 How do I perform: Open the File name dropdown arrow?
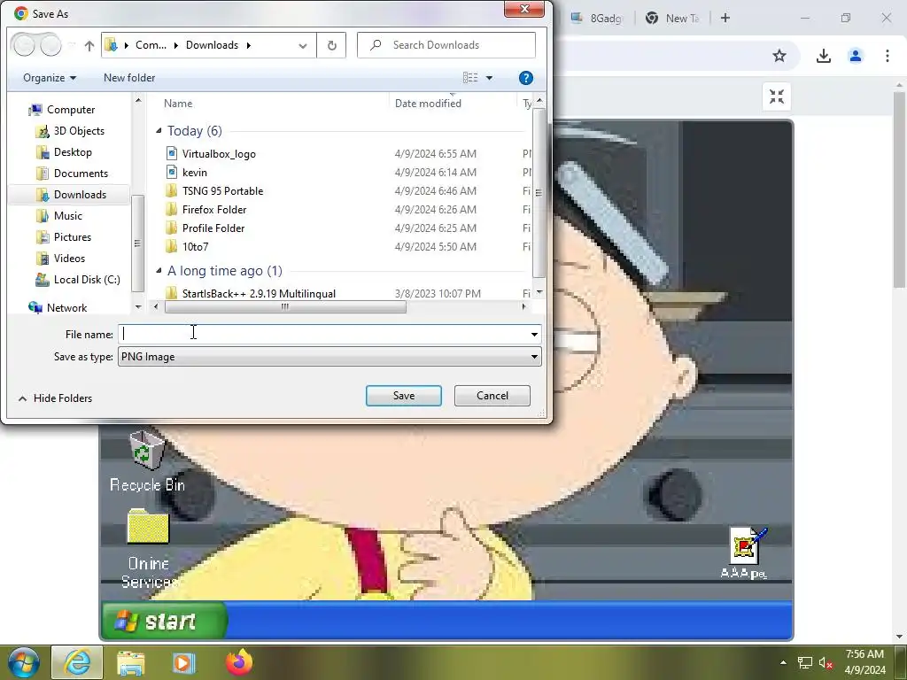pyautogui.click(x=534, y=334)
